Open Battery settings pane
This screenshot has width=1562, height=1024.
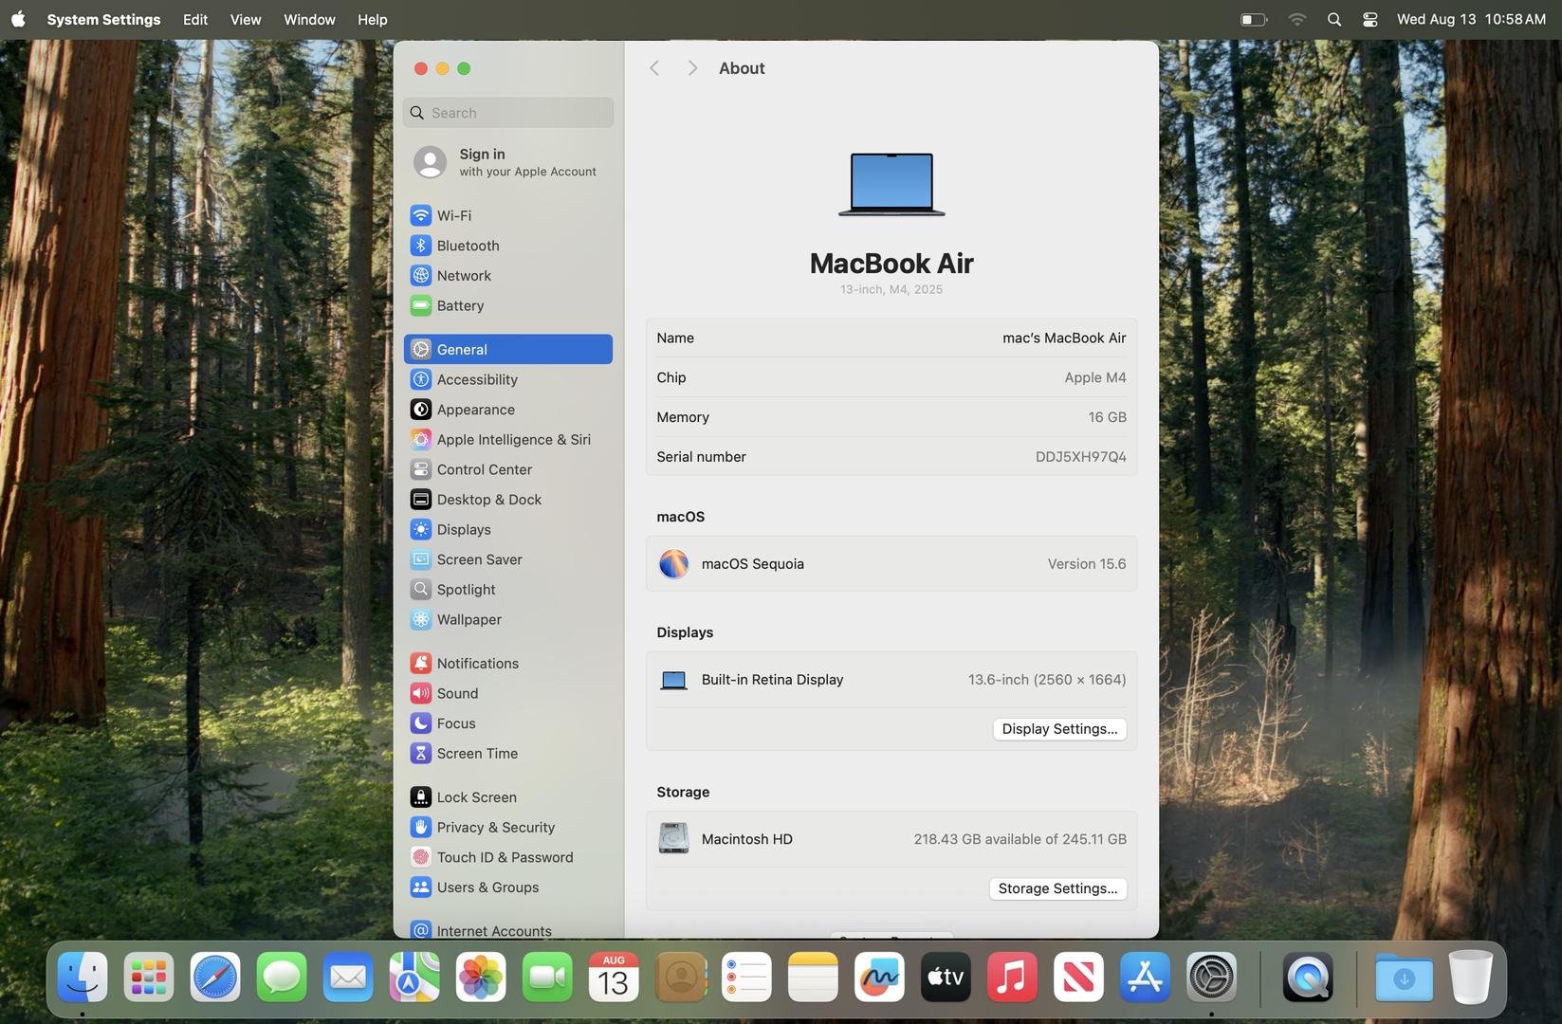click(x=507, y=306)
